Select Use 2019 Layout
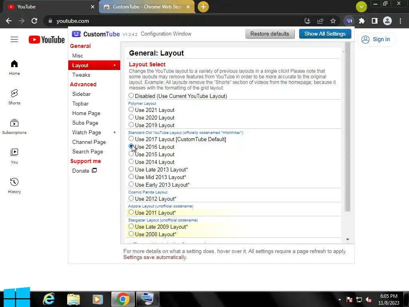This screenshot has height=307, width=409. (x=131, y=125)
